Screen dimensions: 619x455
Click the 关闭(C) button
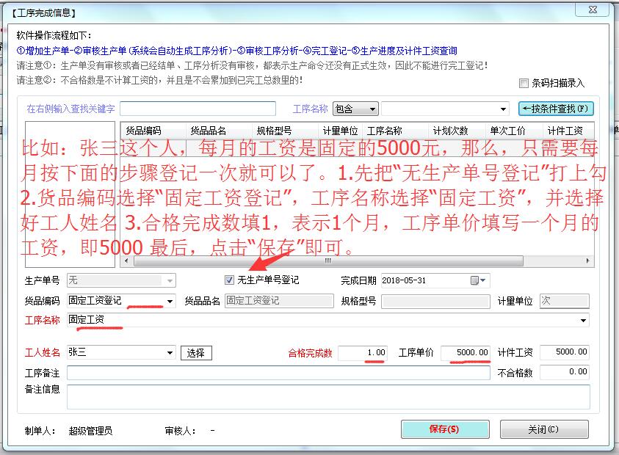tap(544, 429)
